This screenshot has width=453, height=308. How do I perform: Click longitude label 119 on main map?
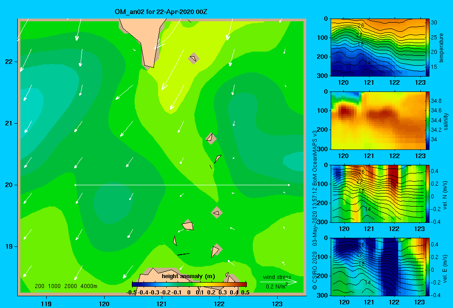point(46,303)
